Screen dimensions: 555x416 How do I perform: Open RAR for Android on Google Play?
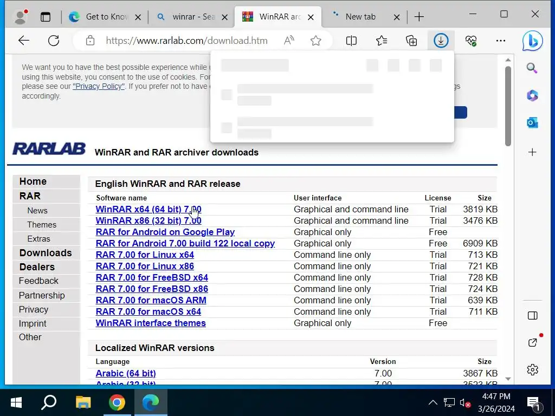pyautogui.click(x=165, y=232)
